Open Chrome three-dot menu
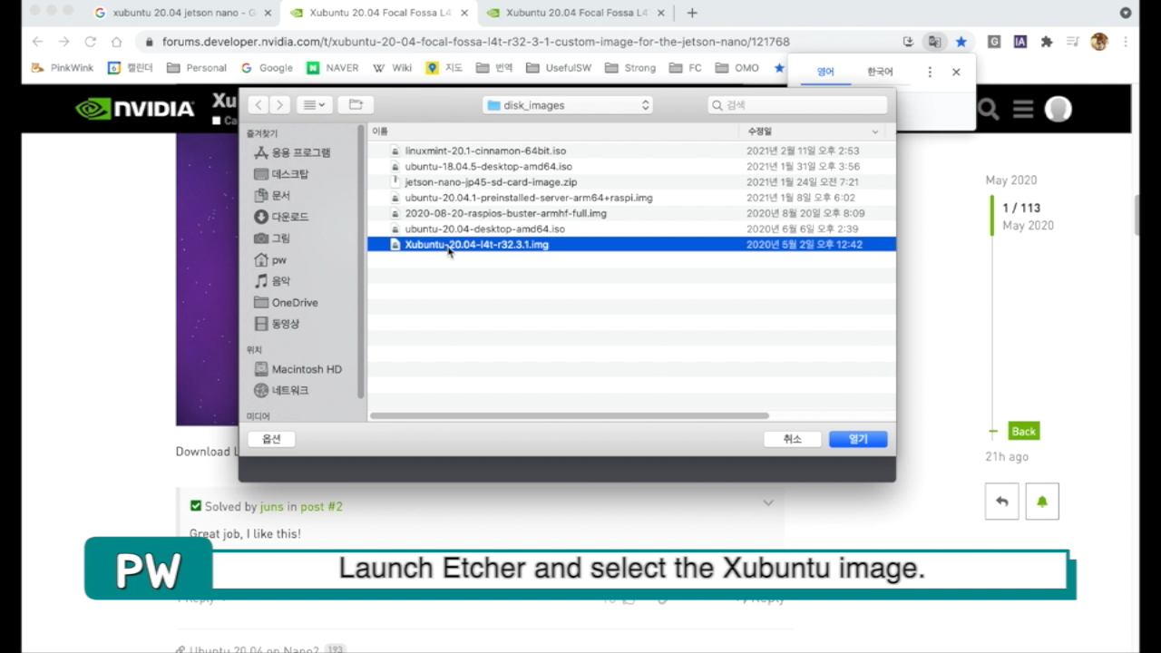Image resolution: width=1161 pixels, height=653 pixels. coord(1126,42)
